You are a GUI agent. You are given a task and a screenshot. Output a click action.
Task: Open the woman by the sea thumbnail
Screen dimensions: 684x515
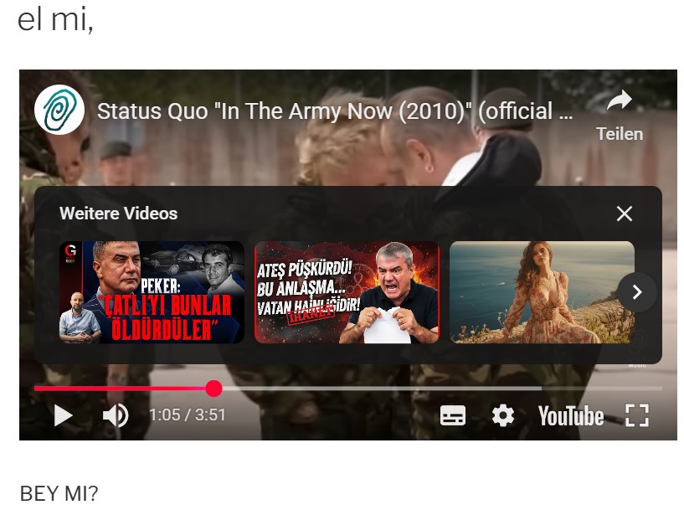point(542,292)
